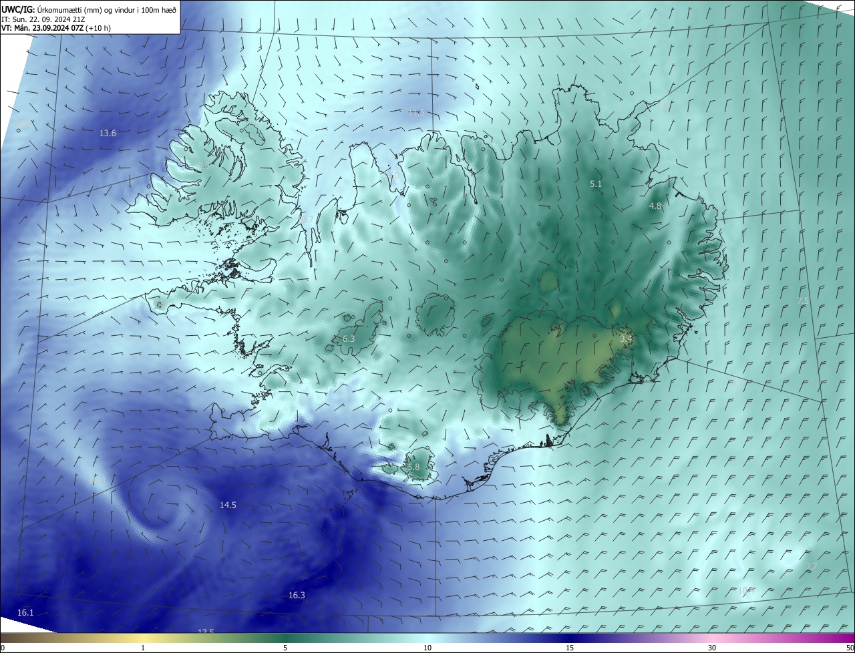Click the '0' label on the color scale
The height and width of the screenshot is (653, 855).
2,648
